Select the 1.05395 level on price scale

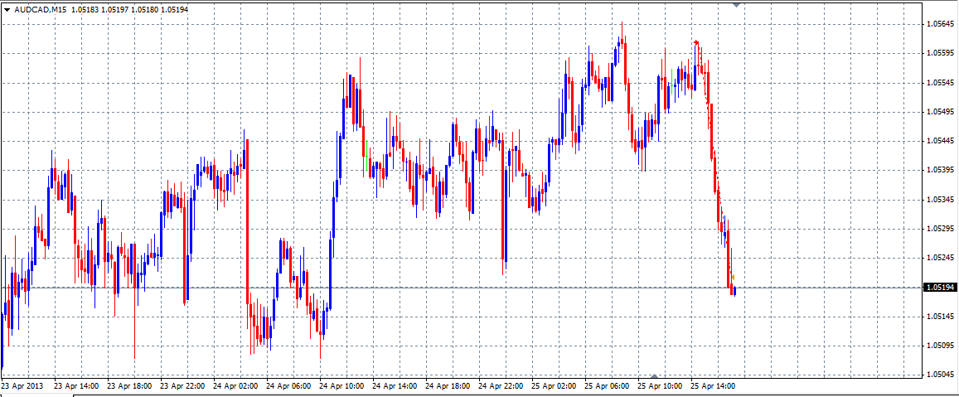(940, 170)
